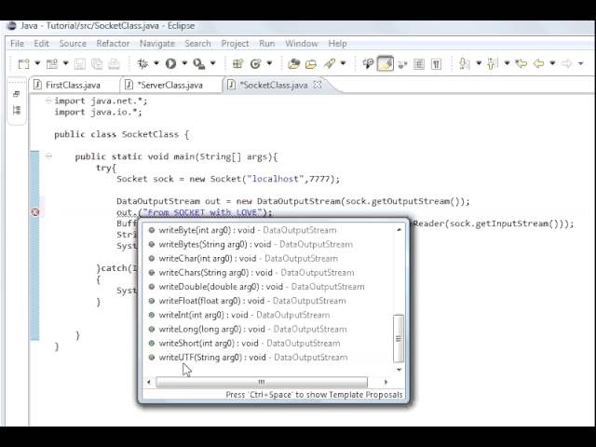Select writeUTF(String arg0) proposal
The image size is (596, 447).
(268, 358)
